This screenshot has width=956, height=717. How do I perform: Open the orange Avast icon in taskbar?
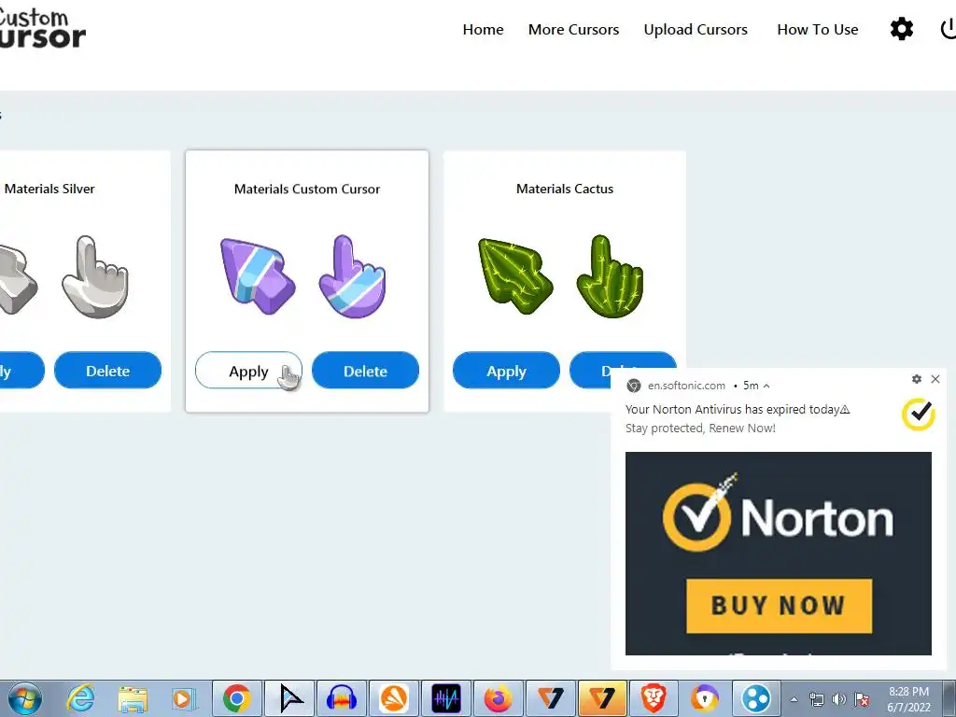tap(394, 698)
